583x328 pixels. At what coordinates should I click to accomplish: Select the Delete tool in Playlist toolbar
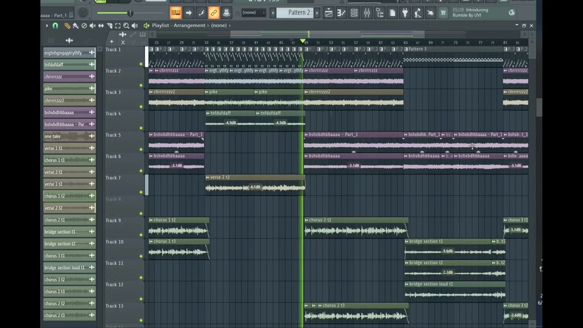[84, 25]
